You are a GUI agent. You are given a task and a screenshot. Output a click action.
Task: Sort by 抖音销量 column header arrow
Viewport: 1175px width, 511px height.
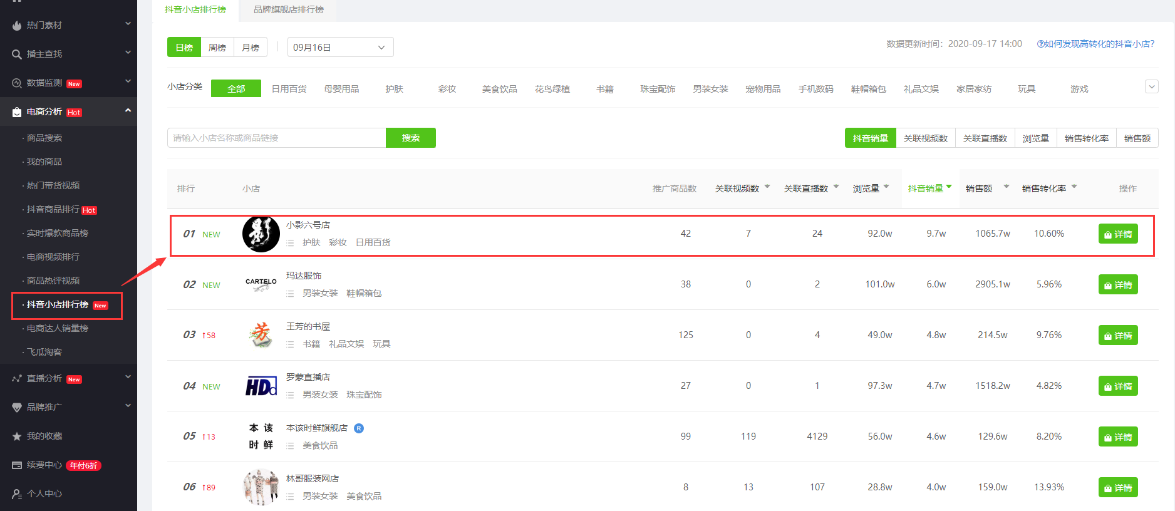[x=949, y=187]
